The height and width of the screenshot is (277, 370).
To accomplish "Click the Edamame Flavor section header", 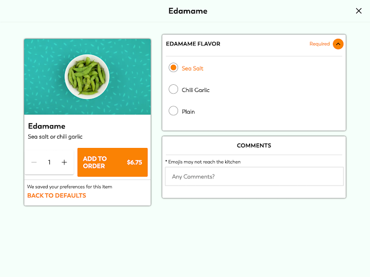I will tap(193, 44).
